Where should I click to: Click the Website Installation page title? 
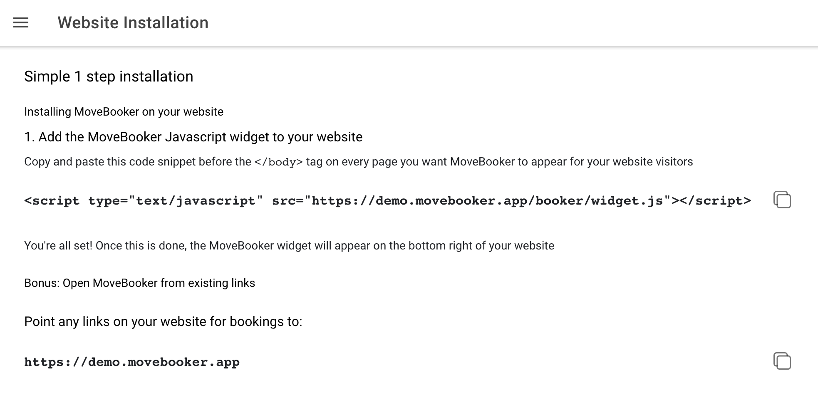pos(133,22)
